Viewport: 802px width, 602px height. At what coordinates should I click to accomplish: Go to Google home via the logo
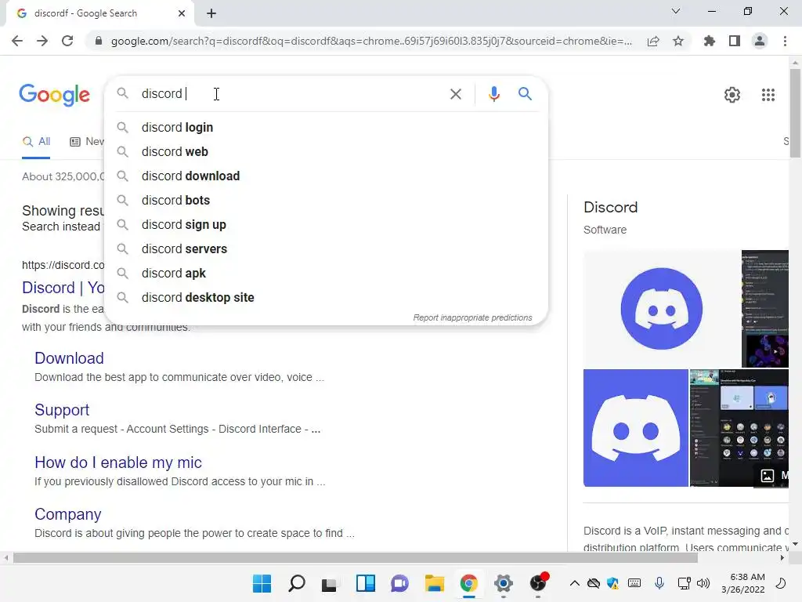pyautogui.click(x=54, y=95)
